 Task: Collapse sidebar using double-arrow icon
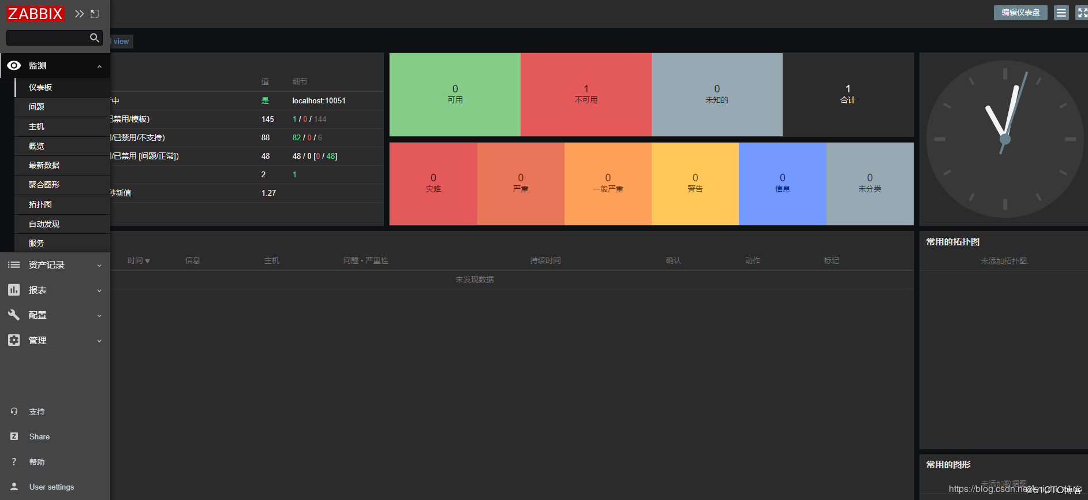pyautogui.click(x=79, y=13)
